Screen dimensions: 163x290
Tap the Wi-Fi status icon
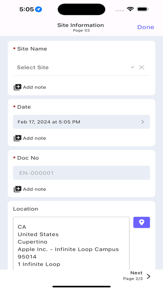click(x=130, y=9)
